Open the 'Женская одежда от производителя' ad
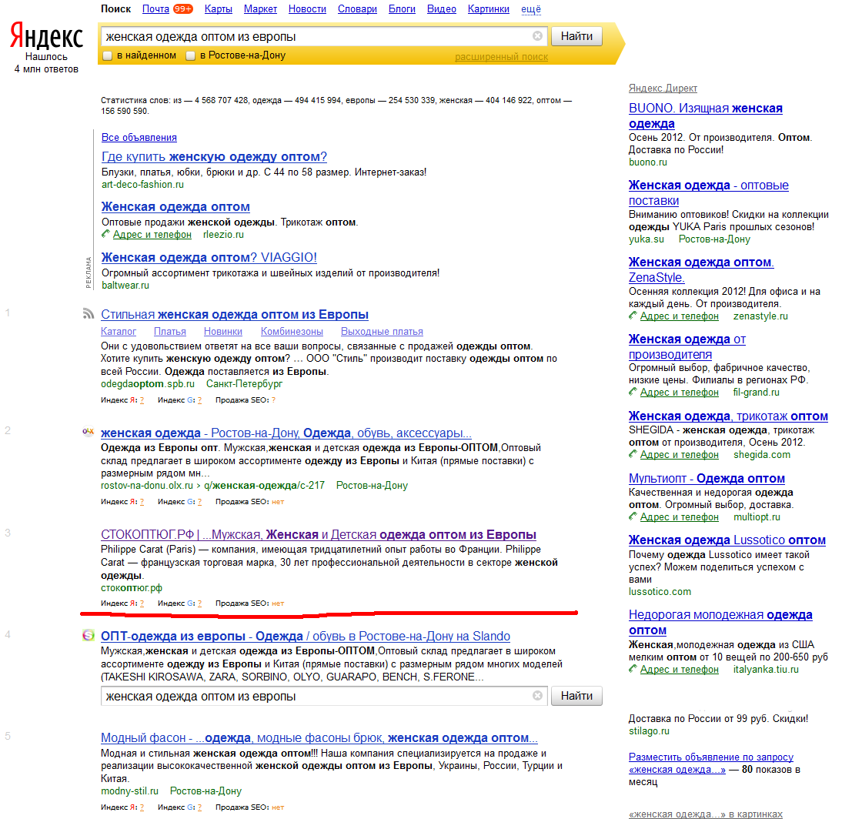852x819 pixels. [687, 346]
